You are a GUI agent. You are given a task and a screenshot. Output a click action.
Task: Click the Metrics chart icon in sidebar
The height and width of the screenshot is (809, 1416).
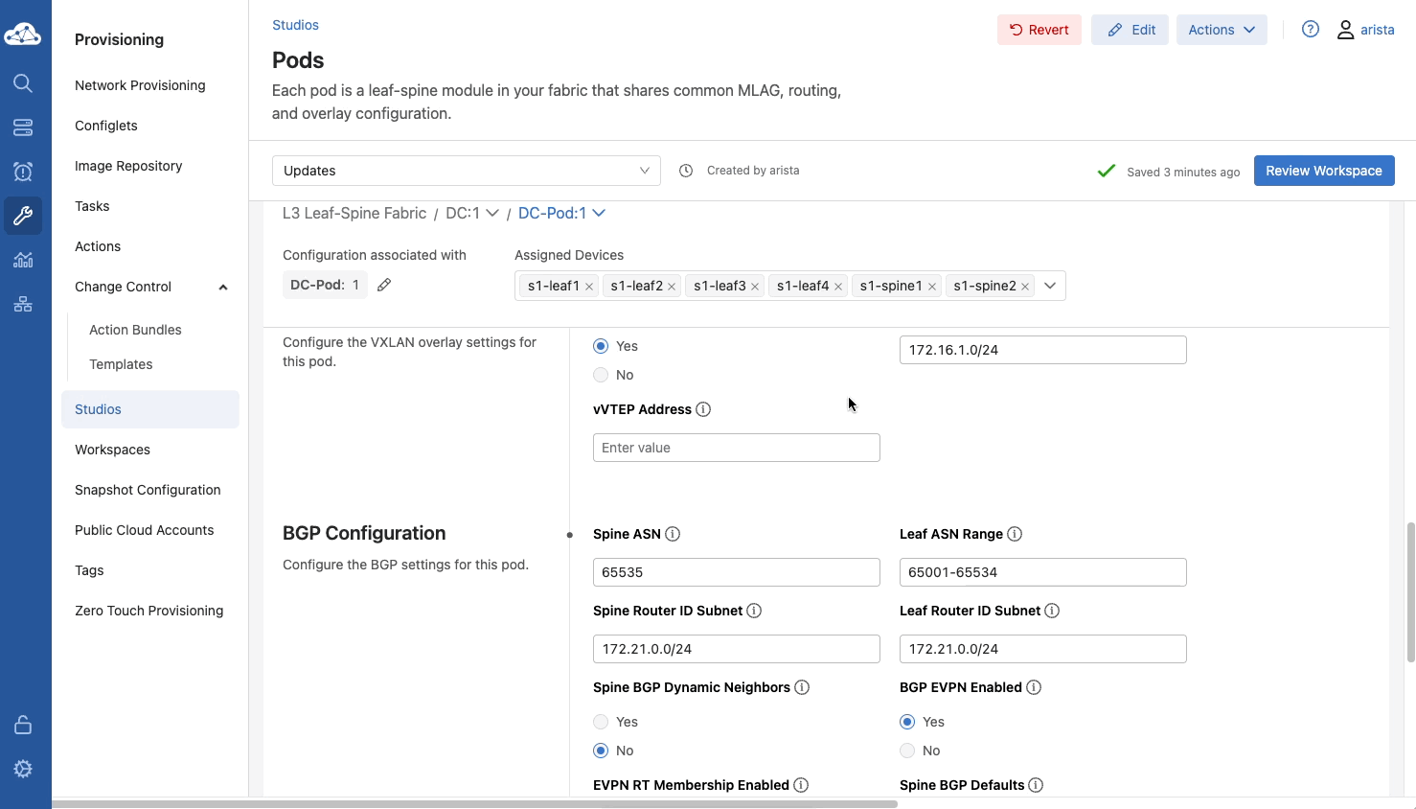(x=23, y=260)
